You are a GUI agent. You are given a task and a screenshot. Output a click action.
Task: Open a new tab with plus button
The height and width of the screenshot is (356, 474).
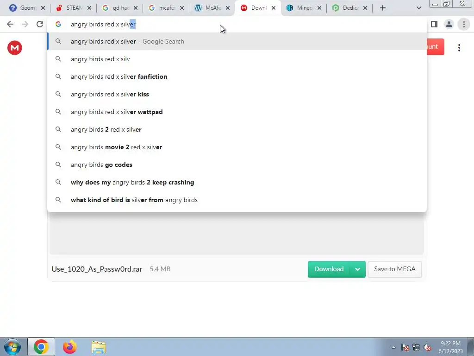[383, 8]
